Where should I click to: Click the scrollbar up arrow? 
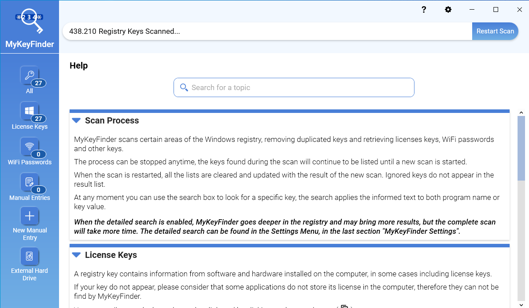521,113
